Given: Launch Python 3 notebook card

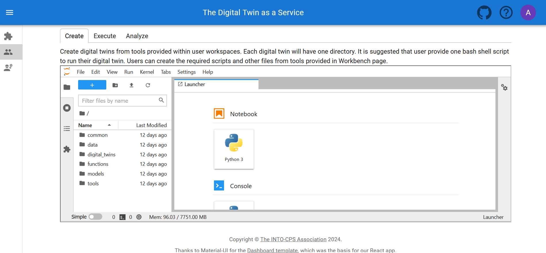Looking at the screenshot, I should click(234, 149).
